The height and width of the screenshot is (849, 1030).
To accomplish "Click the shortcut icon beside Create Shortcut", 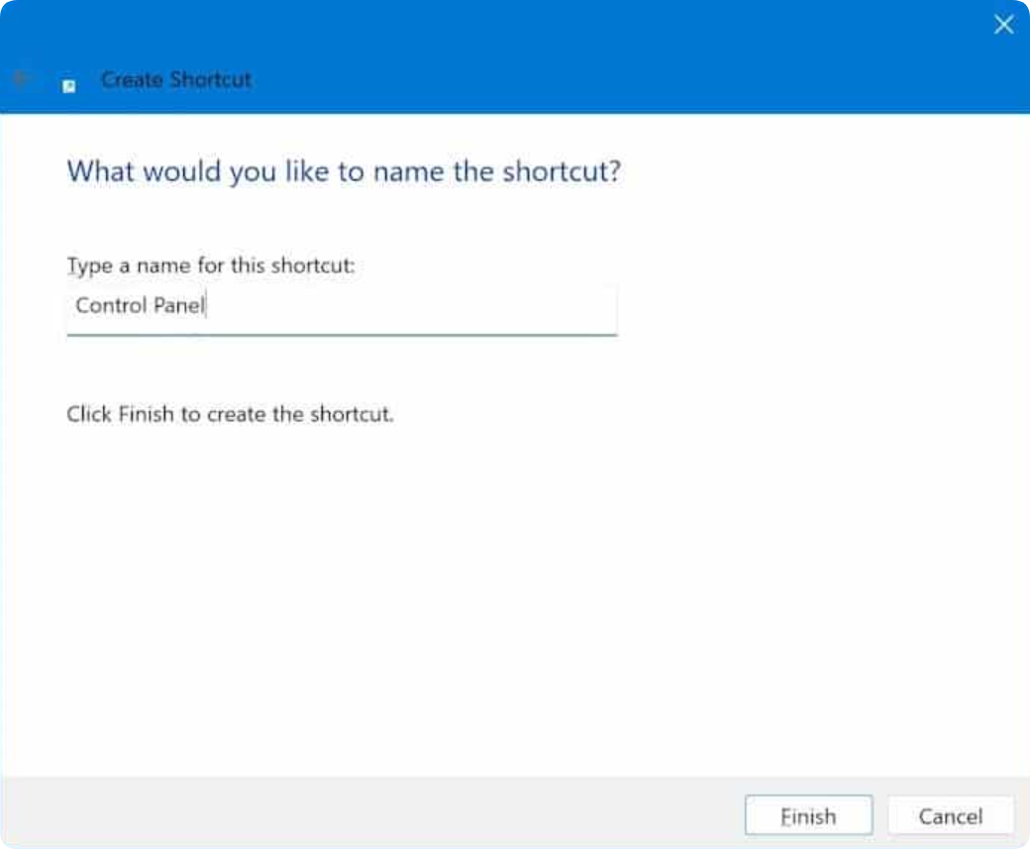I will pos(69,85).
